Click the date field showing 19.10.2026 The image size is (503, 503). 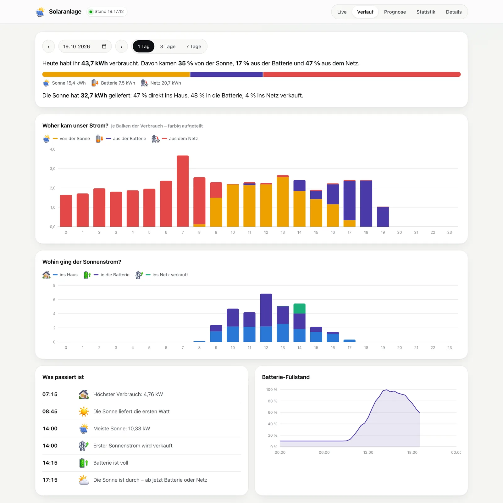pos(85,47)
